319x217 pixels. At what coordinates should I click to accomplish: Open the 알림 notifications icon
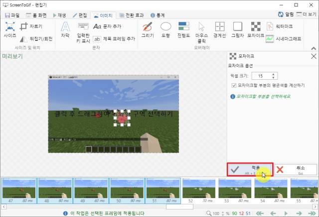click(x=286, y=14)
